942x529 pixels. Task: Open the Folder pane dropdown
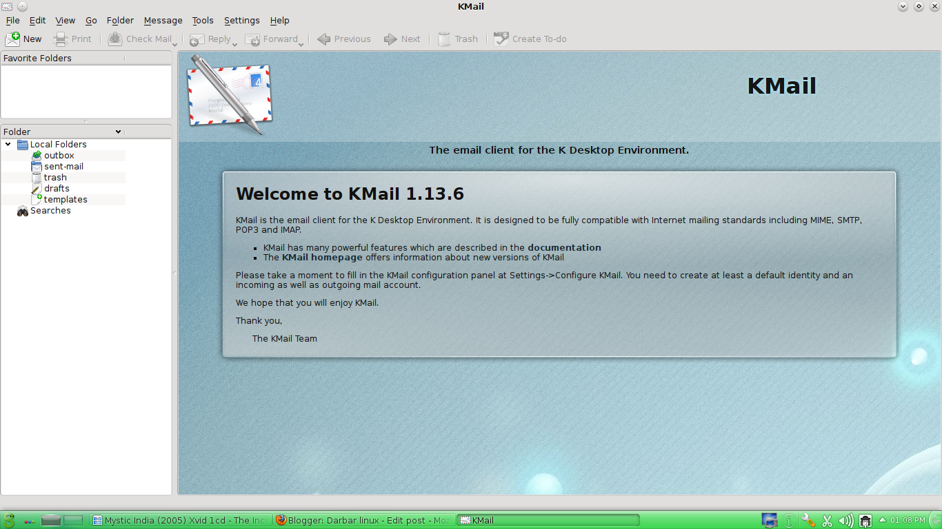[117, 131]
